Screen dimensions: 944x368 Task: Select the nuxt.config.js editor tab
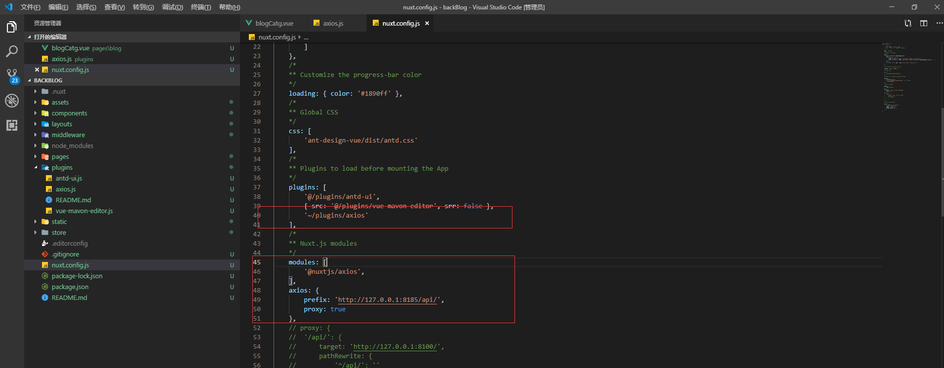point(401,23)
